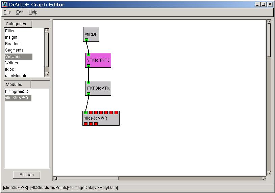Click ITKF3toVTK green output port

click(x=89, y=94)
